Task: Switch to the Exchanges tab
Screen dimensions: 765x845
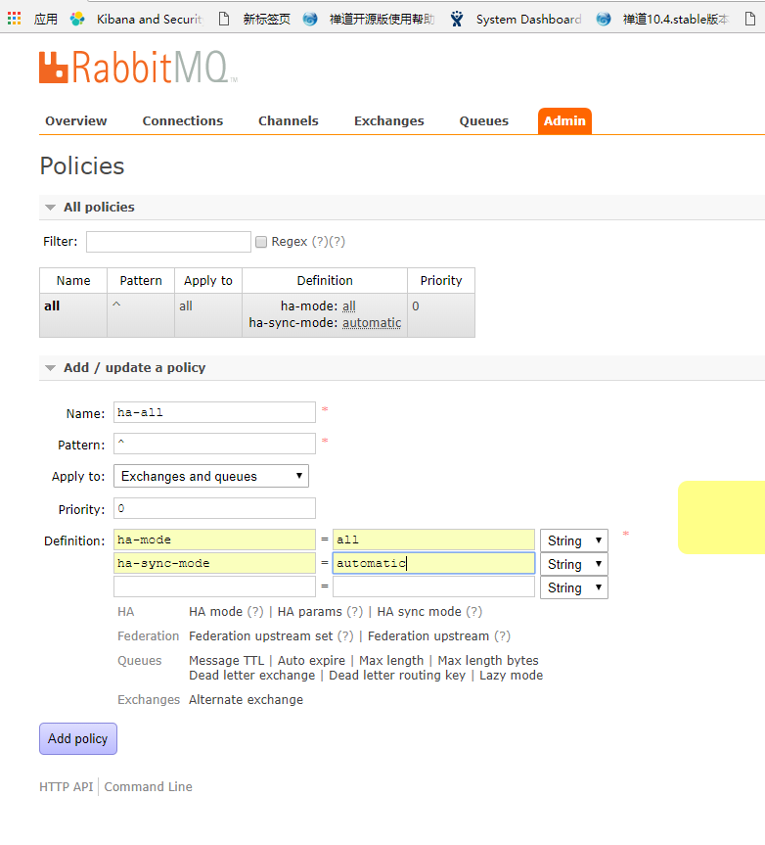Action: click(x=388, y=120)
